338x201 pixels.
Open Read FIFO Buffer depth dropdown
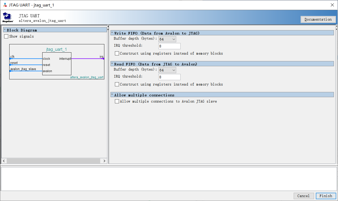click(x=167, y=70)
